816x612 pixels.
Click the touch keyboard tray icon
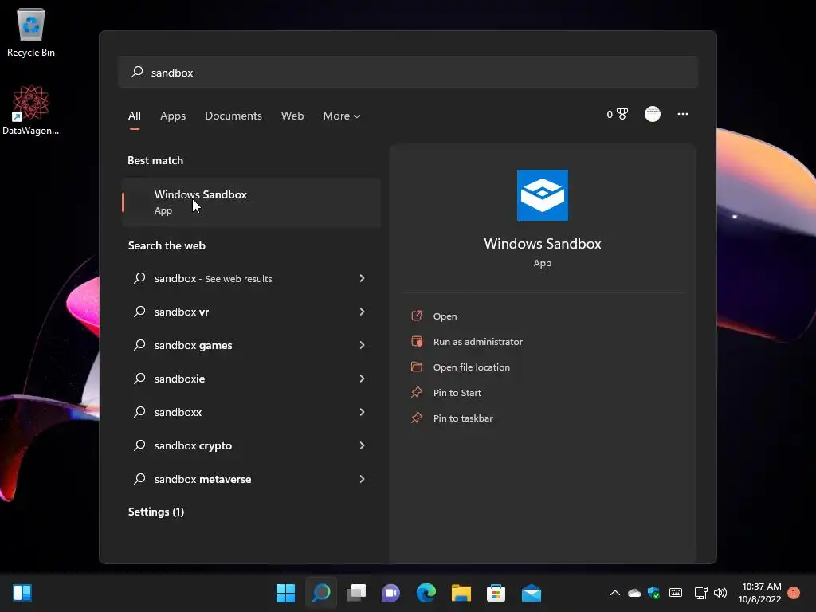pos(676,593)
